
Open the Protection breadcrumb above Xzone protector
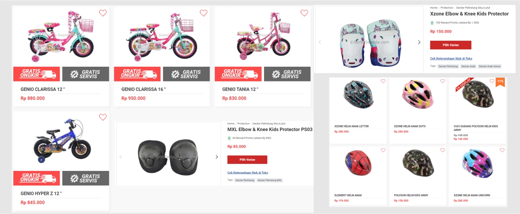tap(447, 8)
